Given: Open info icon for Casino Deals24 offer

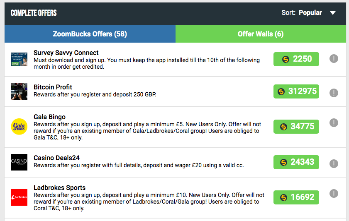Looking at the screenshot, I should point(334,164).
